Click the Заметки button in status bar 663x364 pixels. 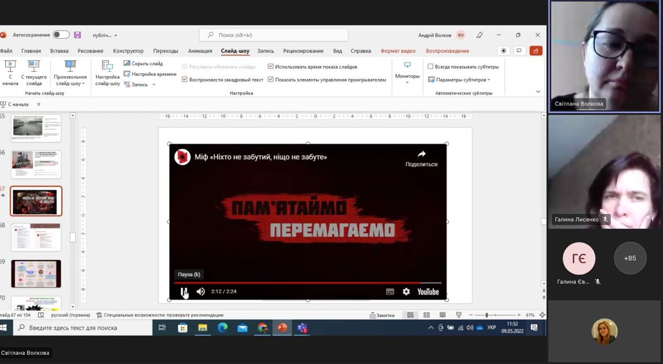click(382, 315)
